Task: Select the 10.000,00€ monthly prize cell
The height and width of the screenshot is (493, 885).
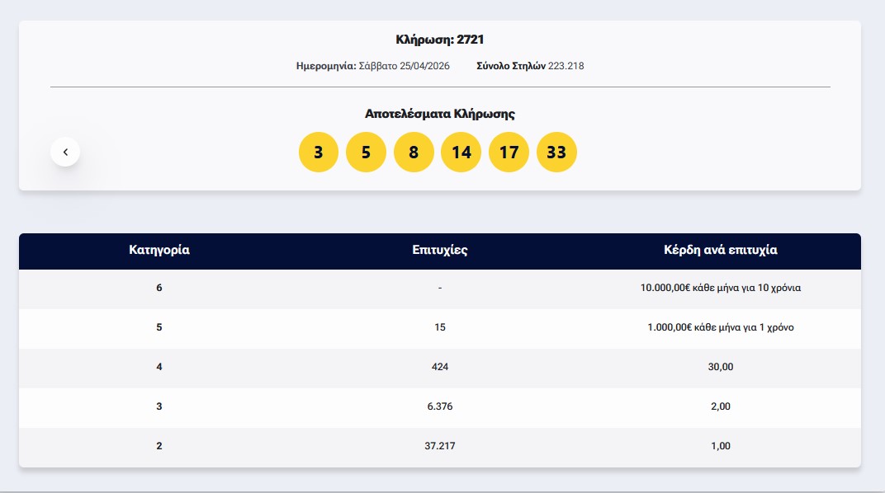Action: [721, 288]
